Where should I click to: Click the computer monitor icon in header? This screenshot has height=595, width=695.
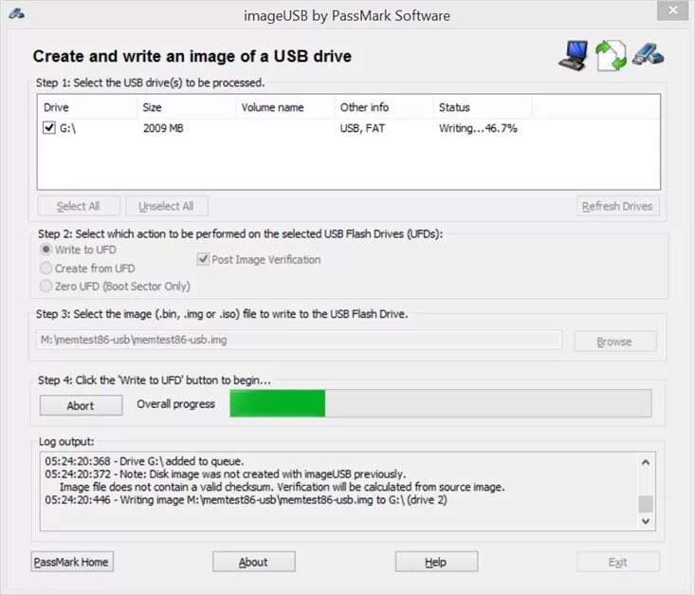point(574,55)
